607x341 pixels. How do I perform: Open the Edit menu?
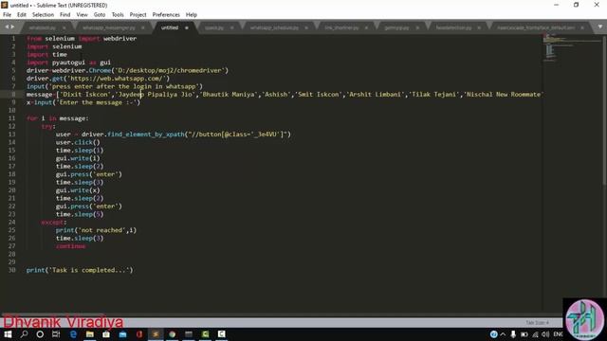(x=22, y=15)
